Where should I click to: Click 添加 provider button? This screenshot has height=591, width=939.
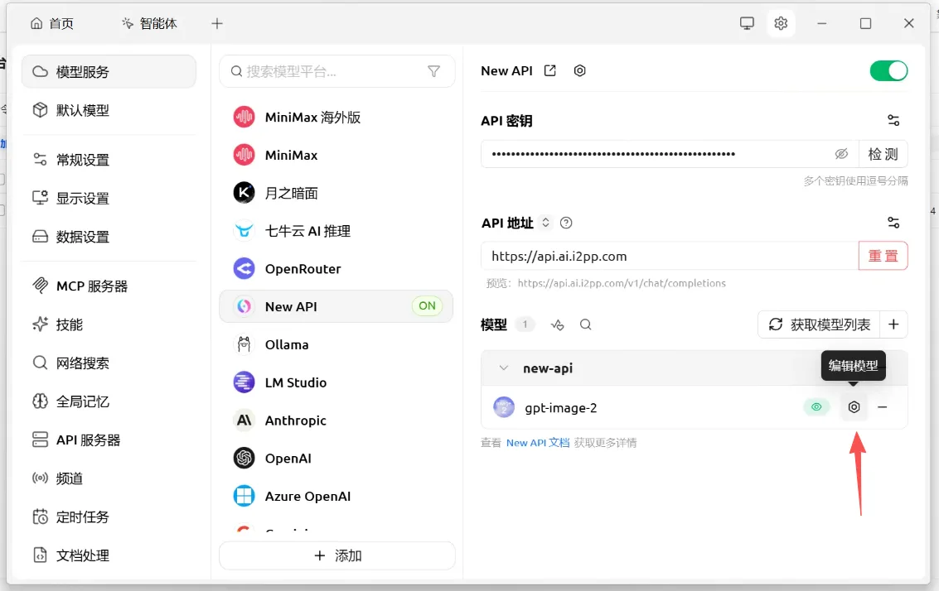[x=337, y=555]
